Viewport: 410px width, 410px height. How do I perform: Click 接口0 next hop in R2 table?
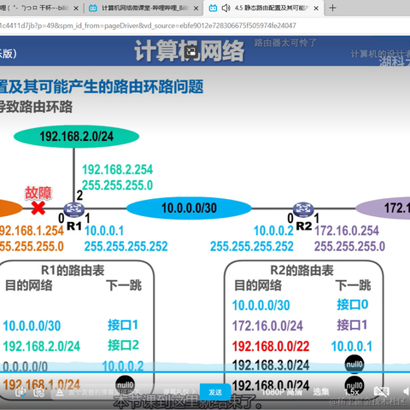pos(353,304)
